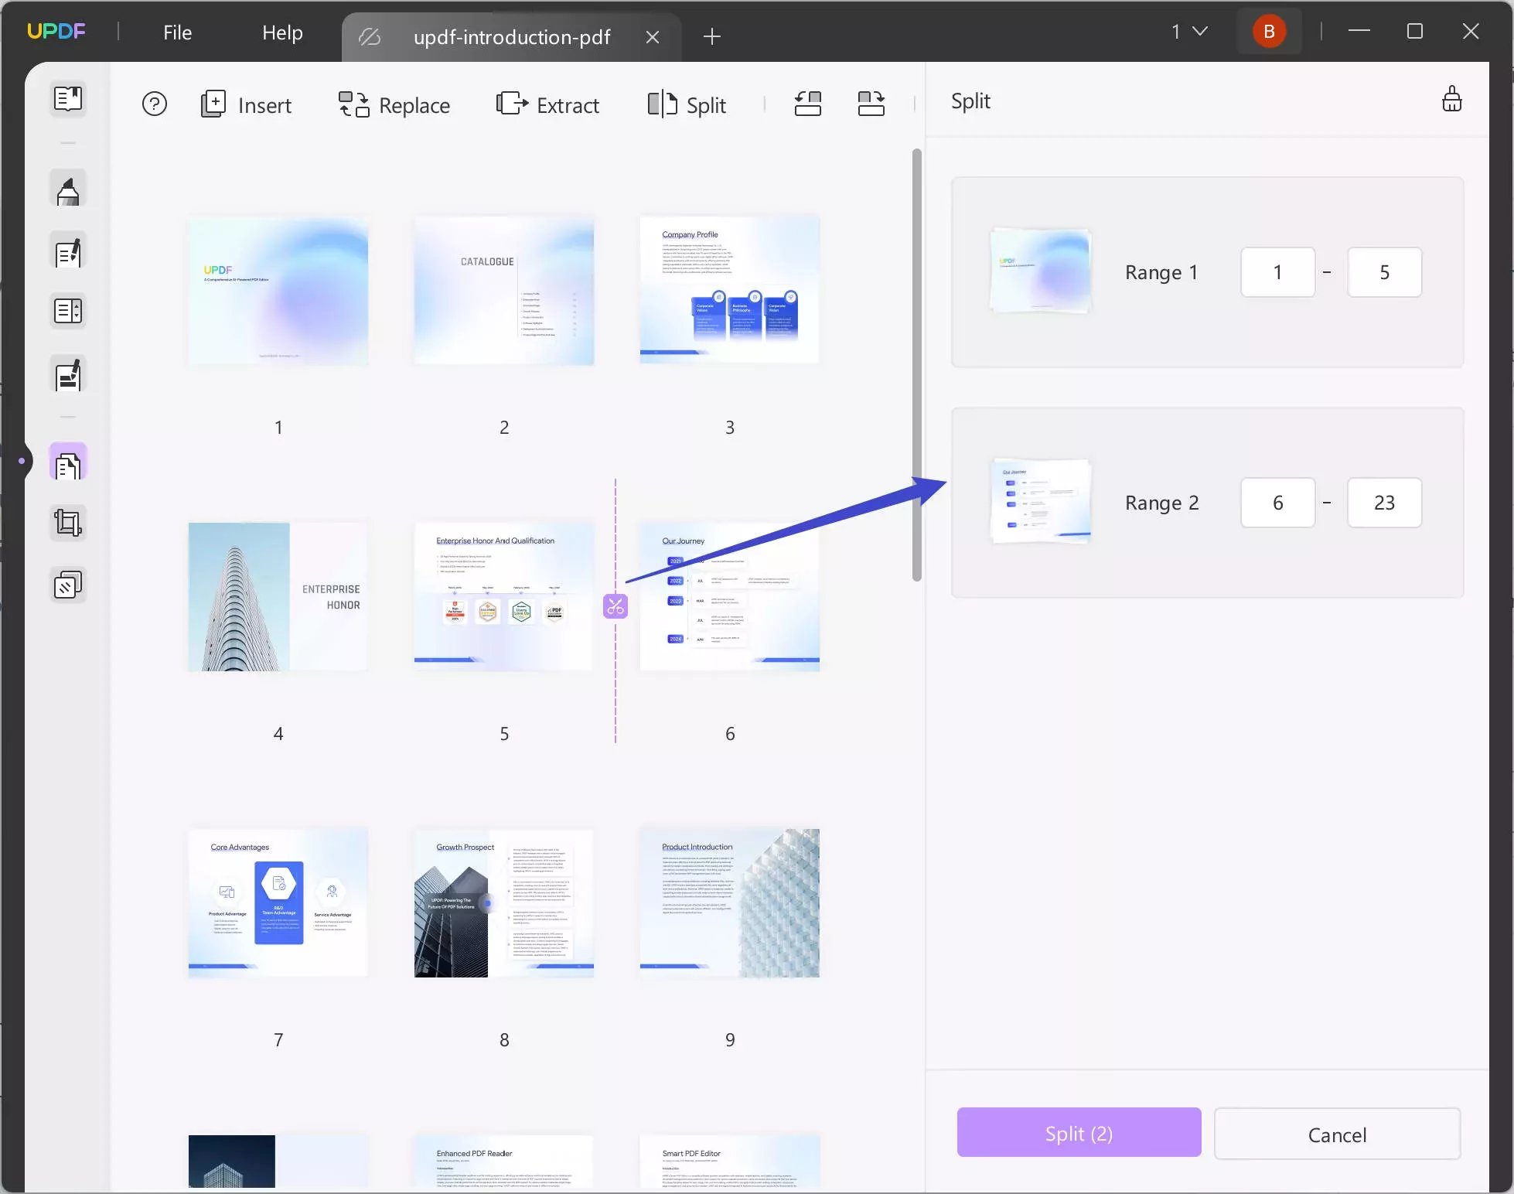The width and height of the screenshot is (1514, 1194).
Task: Close the updf-introduction-pdf tab
Action: [653, 37]
